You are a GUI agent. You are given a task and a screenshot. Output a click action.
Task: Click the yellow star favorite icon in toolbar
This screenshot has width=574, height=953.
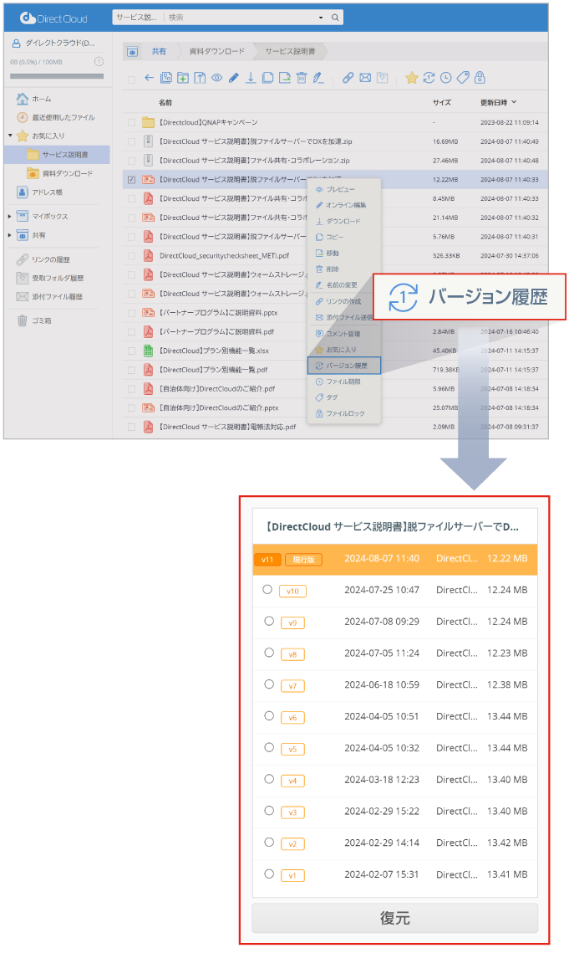pos(412,78)
